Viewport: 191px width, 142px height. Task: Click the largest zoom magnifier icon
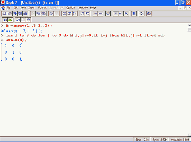[x=126, y=13]
